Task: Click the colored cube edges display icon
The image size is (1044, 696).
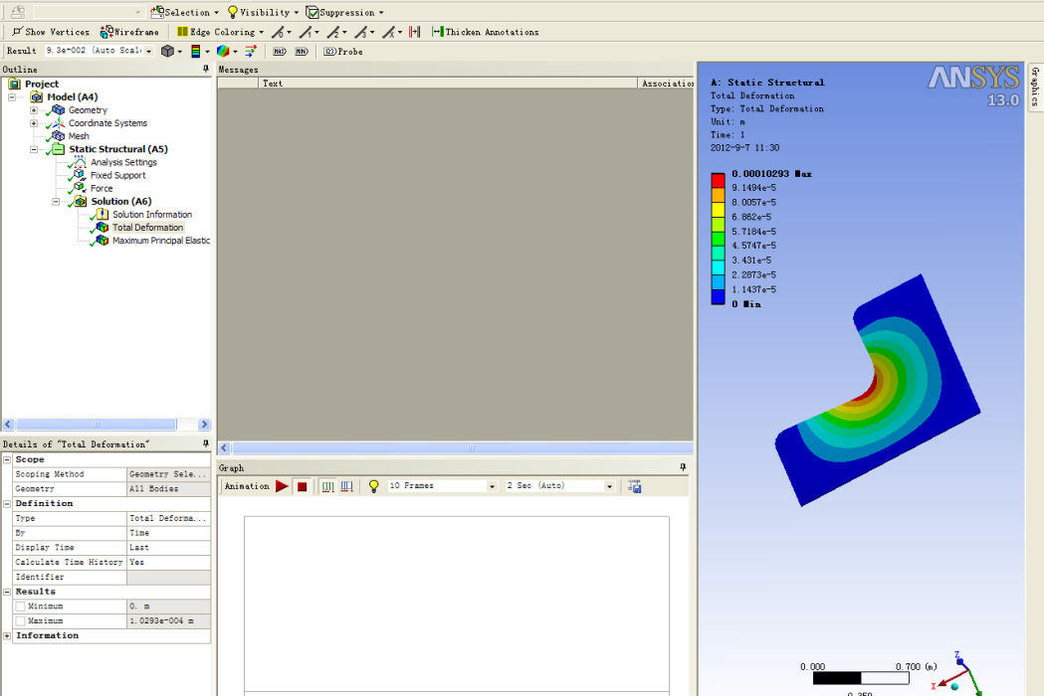Action: pos(223,51)
